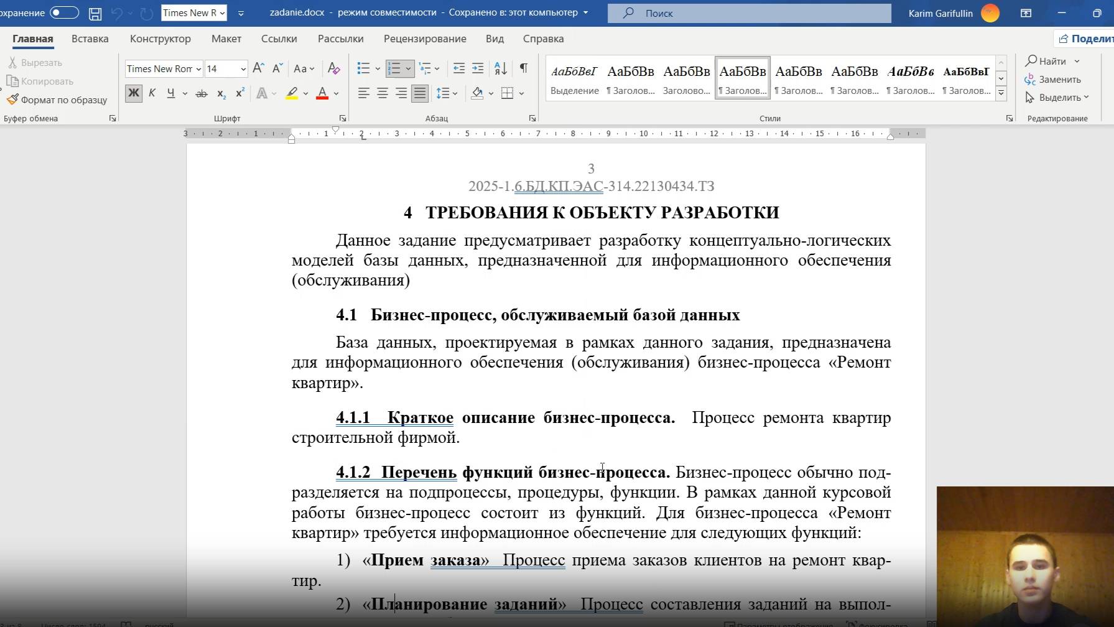Select the italic (К) formatting icon
Screen dimensions: 1114x627
click(152, 93)
